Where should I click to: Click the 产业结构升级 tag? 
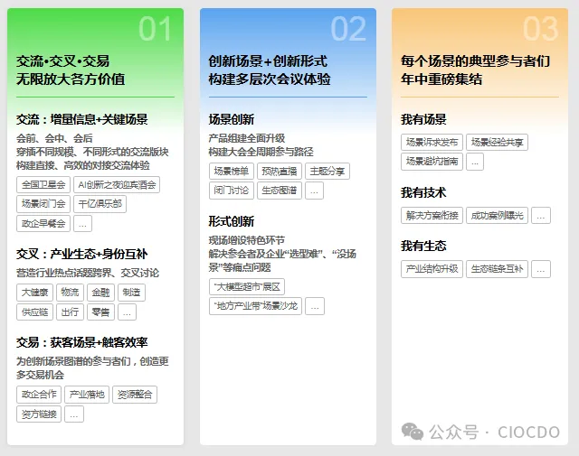[432, 269]
